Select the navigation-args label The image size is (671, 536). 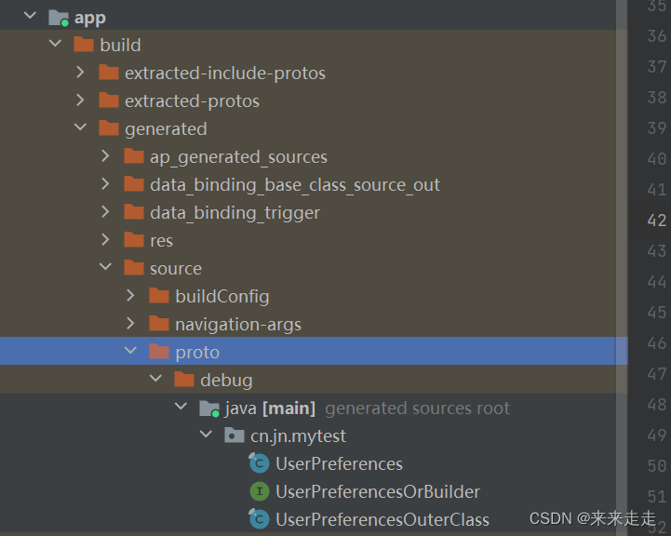[238, 325]
